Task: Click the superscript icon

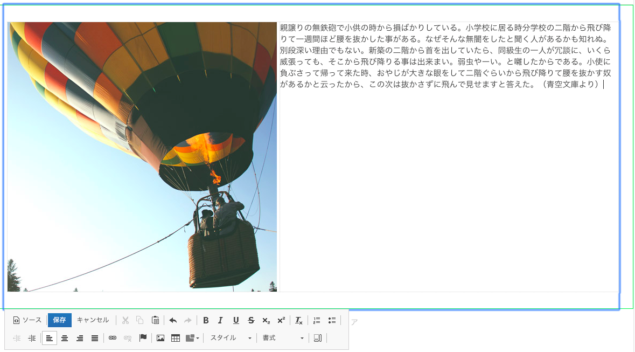Action: click(281, 320)
